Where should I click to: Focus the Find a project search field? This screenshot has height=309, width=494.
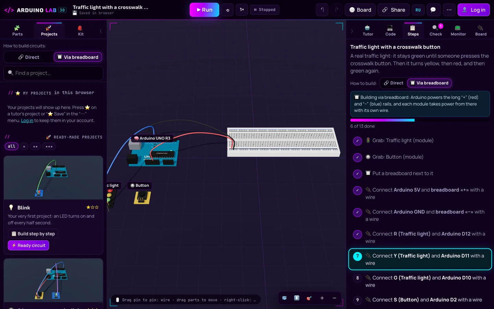(53, 73)
